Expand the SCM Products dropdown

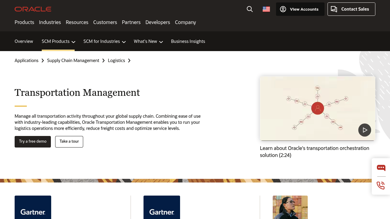(58, 41)
